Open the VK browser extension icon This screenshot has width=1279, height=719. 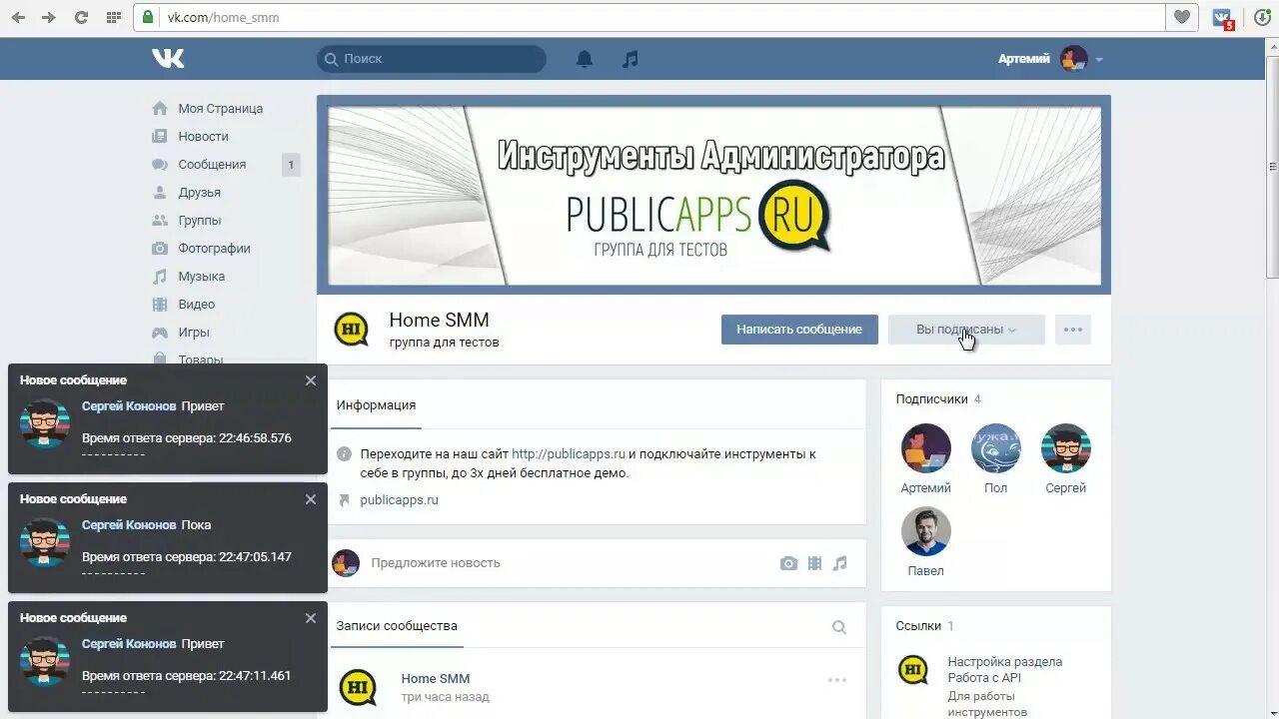tap(1223, 18)
